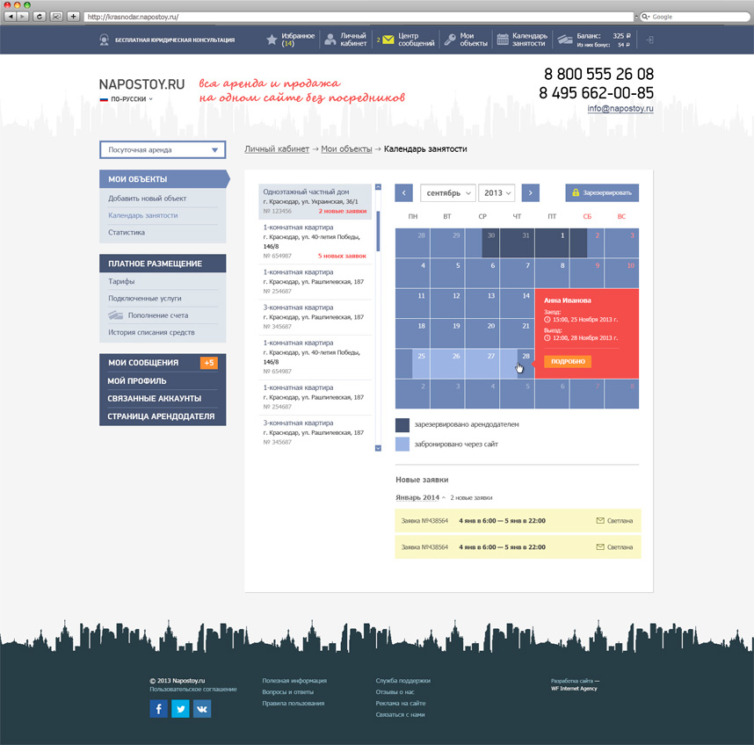This screenshot has height=745, width=754.
Task: Reload the page with the refresh icon
Action: (40, 17)
